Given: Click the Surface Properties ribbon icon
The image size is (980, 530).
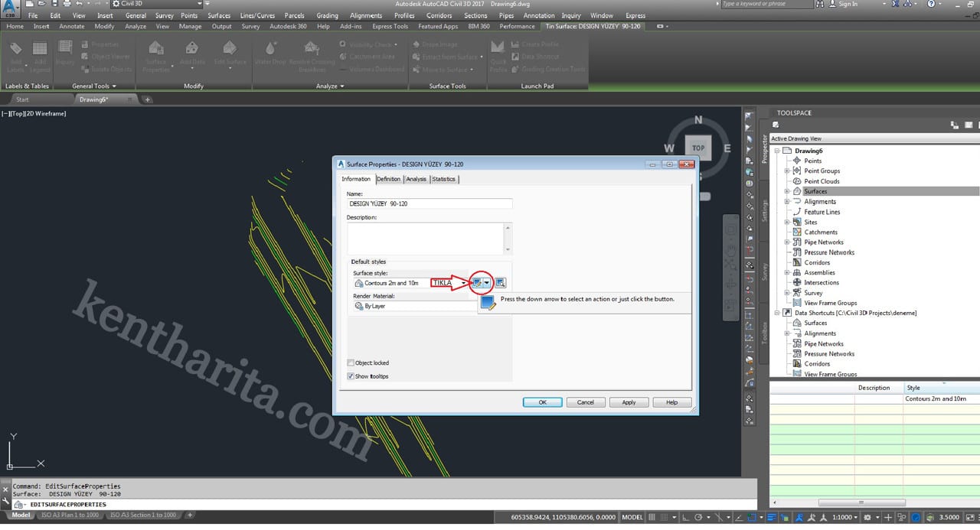Looking at the screenshot, I should (x=155, y=52).
